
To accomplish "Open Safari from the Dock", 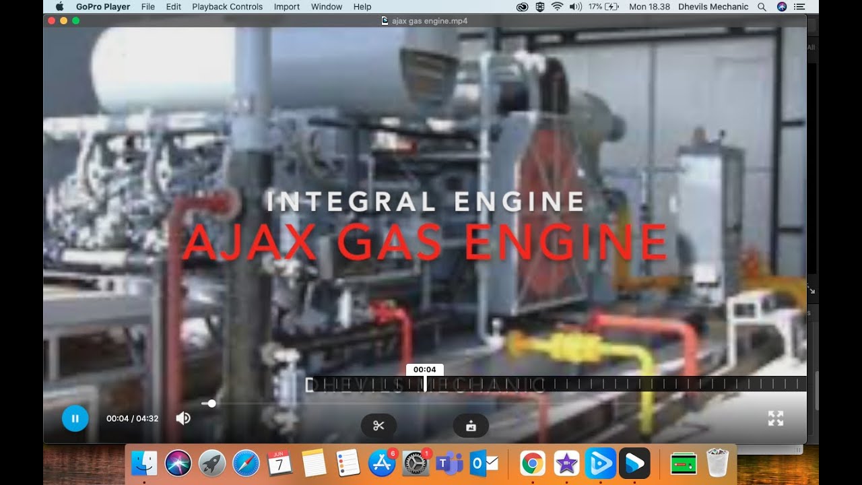I will click(246, 463).
